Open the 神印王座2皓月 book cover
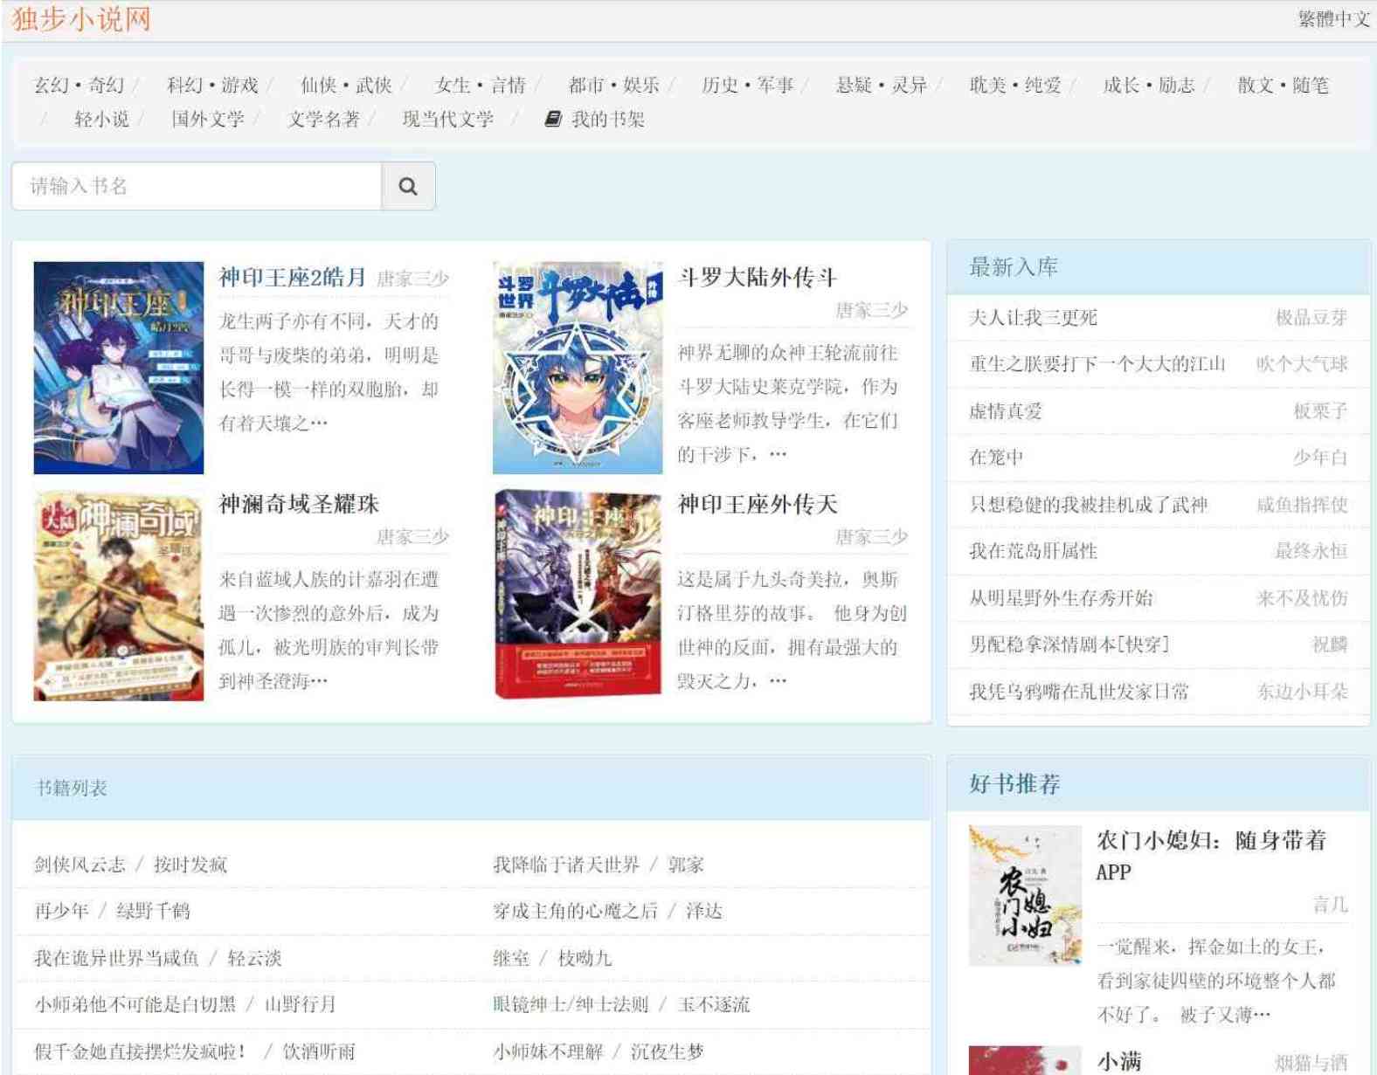Screen dimensions: 1377x1075 pyautogui.click(x=119, y=368)
